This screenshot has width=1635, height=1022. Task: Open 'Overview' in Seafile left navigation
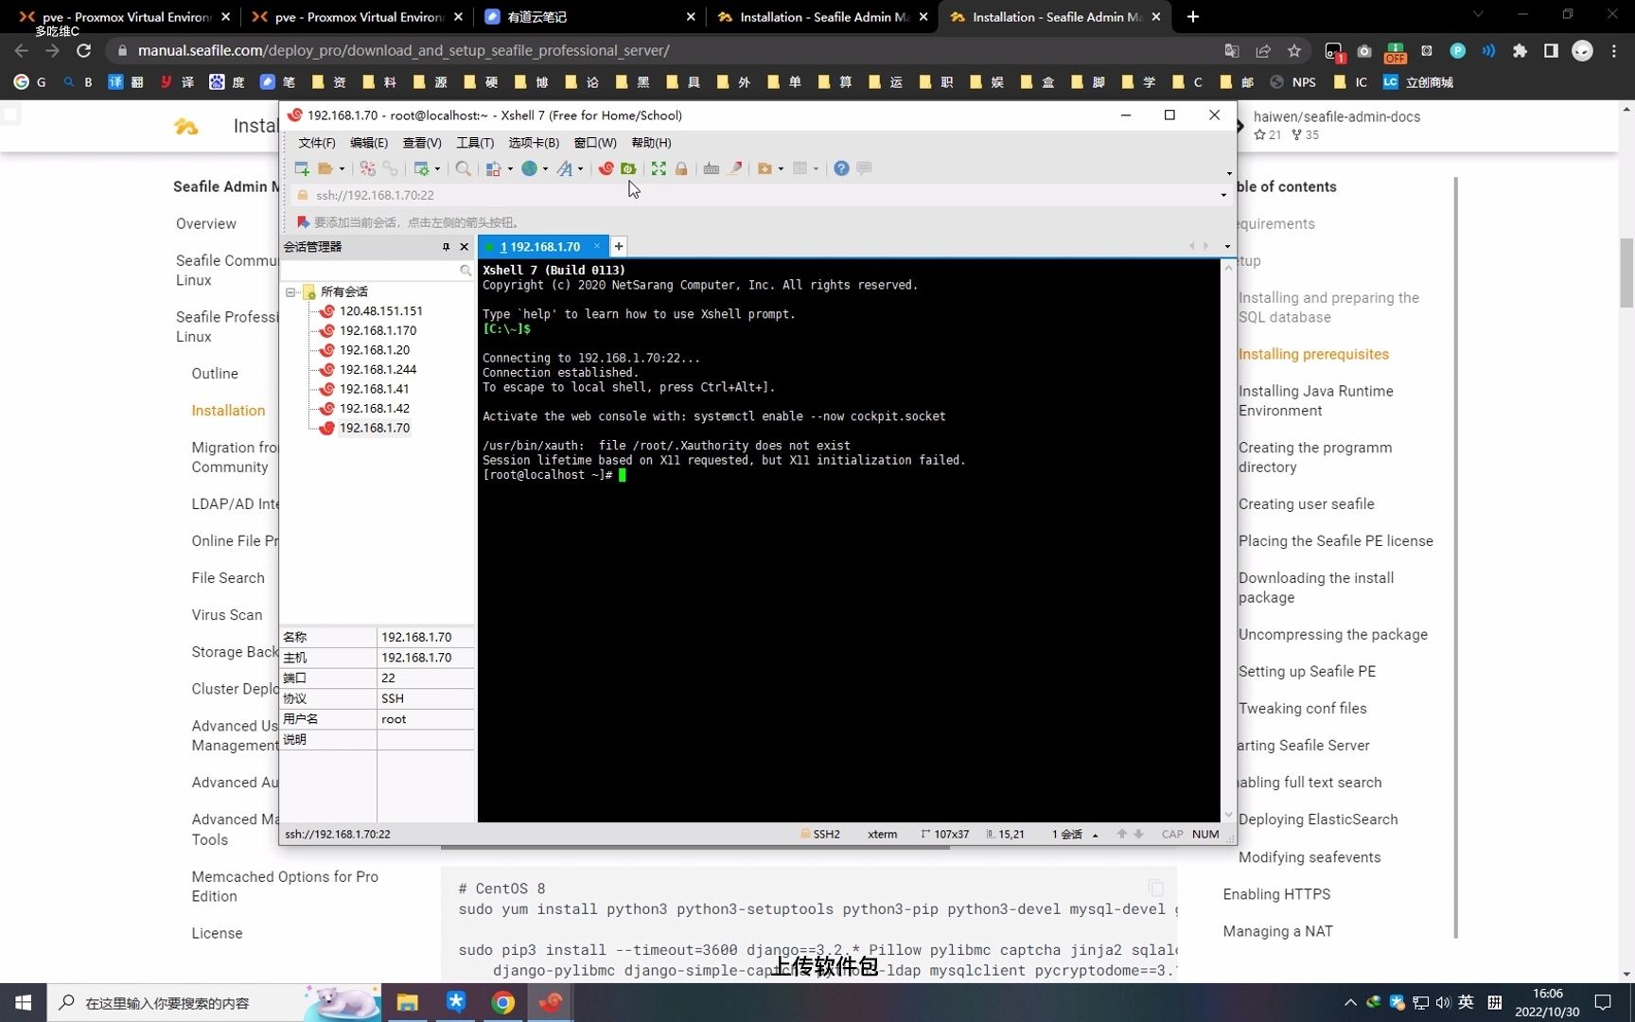point(206,224)
